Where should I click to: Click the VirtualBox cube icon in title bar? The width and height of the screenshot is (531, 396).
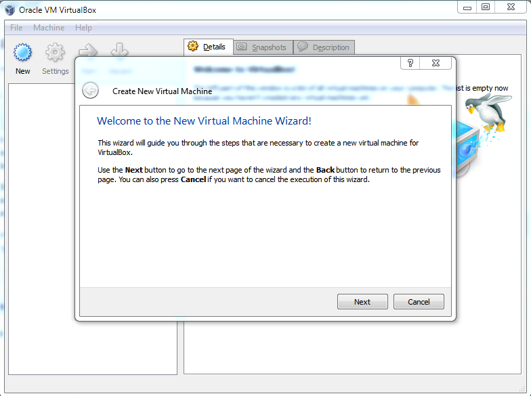[9, 9]
